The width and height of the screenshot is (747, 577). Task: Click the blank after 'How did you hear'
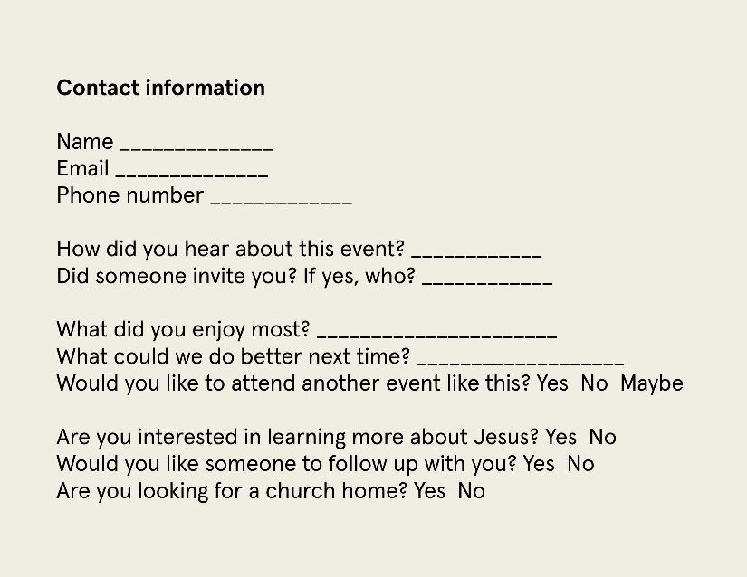(476, 252)
